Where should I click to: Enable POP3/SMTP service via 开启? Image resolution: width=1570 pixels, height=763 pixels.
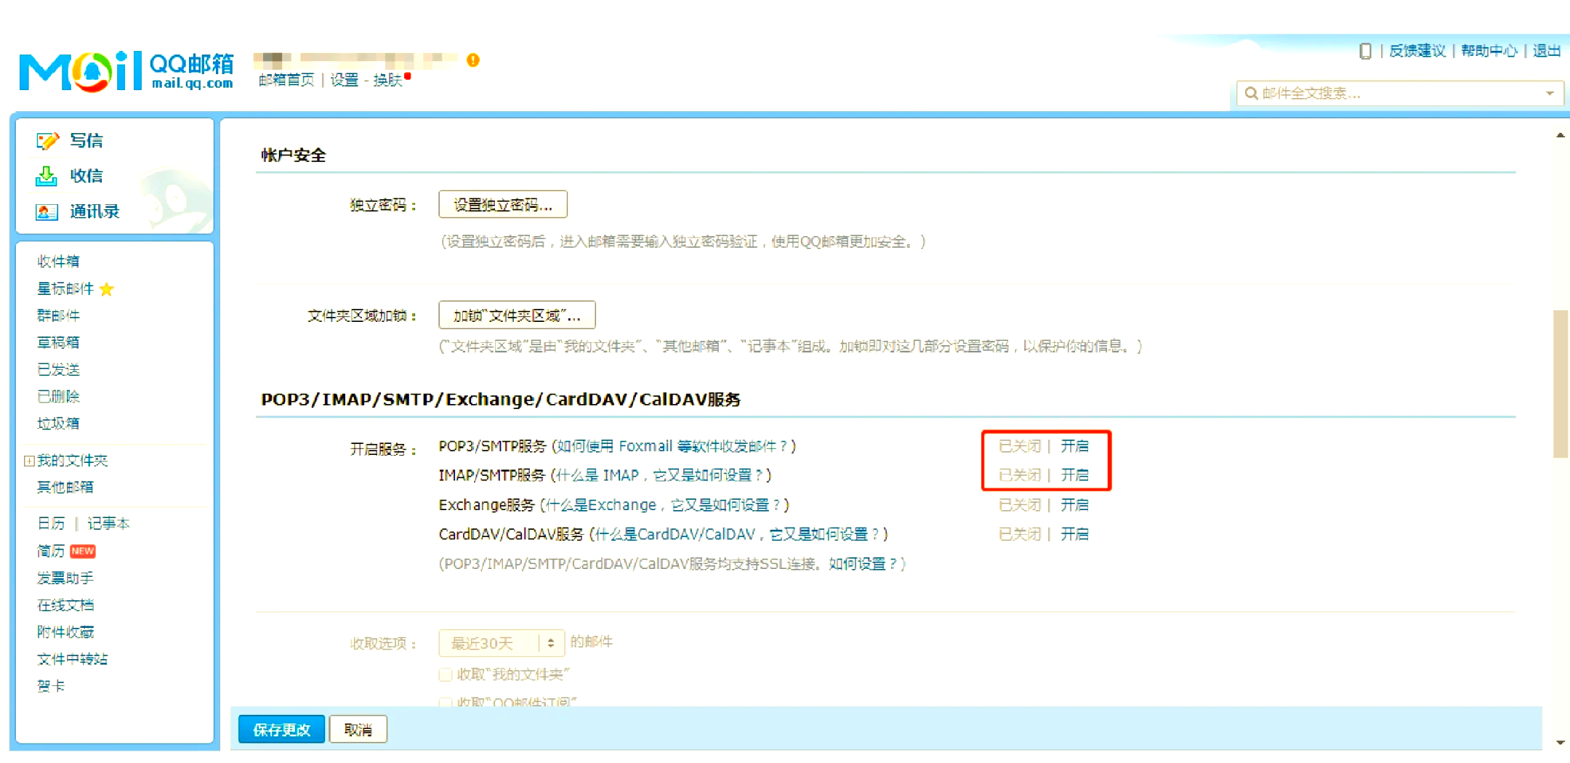[1074, 446]
